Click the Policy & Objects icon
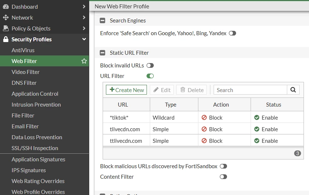This screenshot has height=195, width=309. 6,28
